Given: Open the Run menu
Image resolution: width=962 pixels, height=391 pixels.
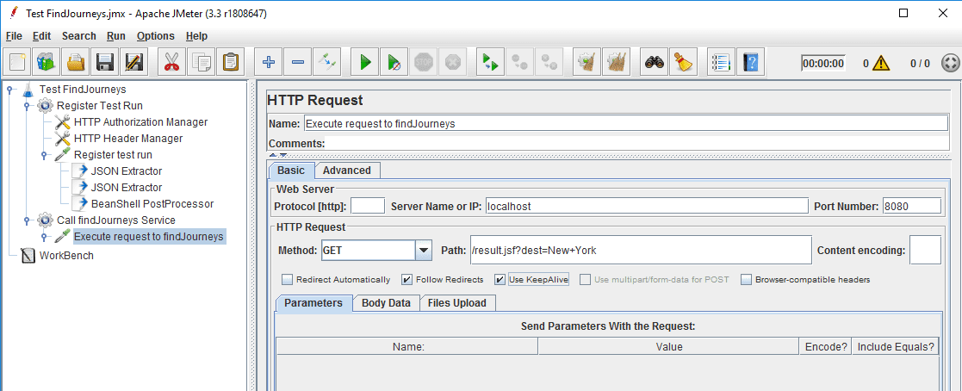Looking at the screenshot, I should [116, 36].
